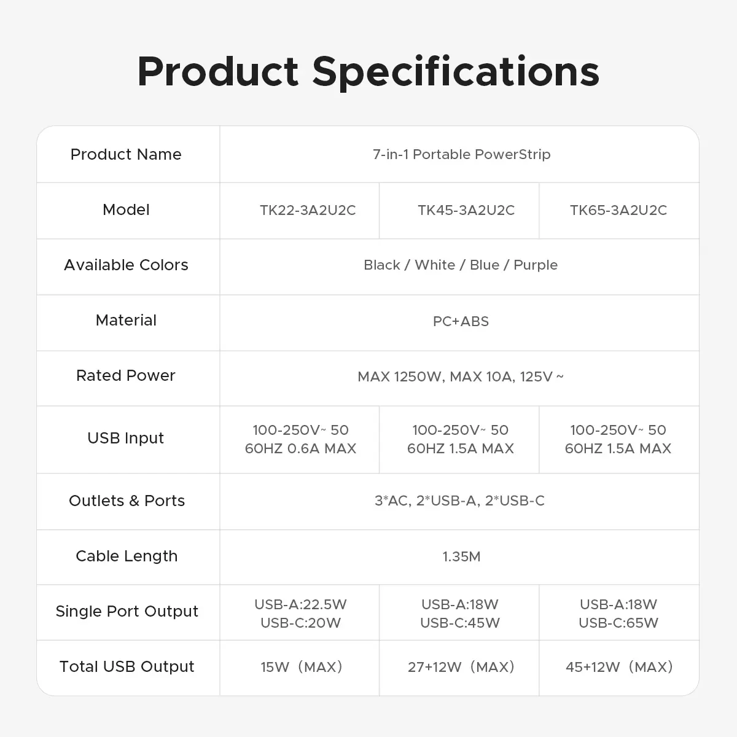
Task: Click the PC+ABS material value
Action: [461, 321]
